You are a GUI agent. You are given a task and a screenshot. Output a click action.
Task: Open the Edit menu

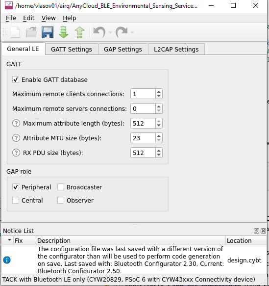(28, 18)
